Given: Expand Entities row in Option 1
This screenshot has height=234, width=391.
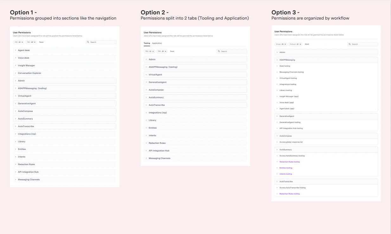Looking at the screenshot, I should click(65, 149).
